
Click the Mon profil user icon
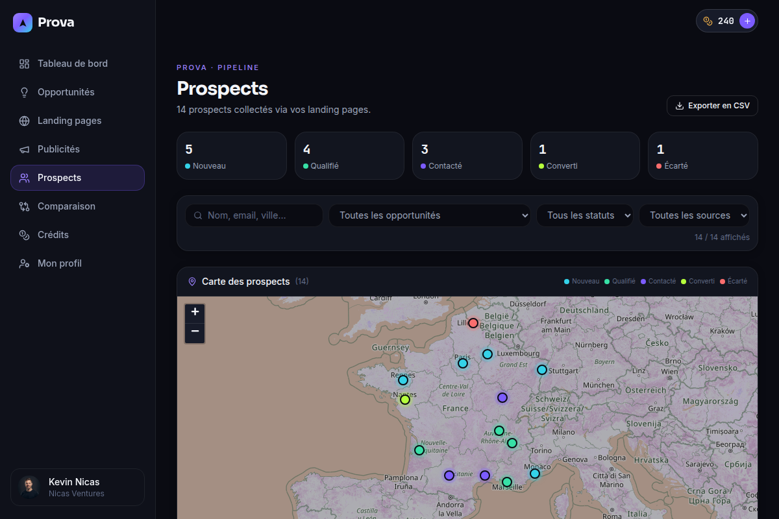coord(25,263)
